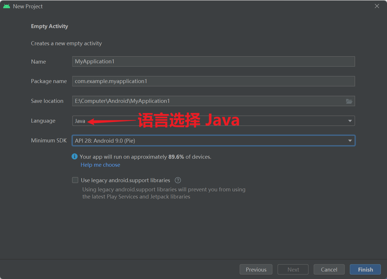Click the Previous button

click(256, 270)
